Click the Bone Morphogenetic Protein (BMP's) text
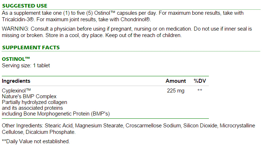 click(67, 114)
